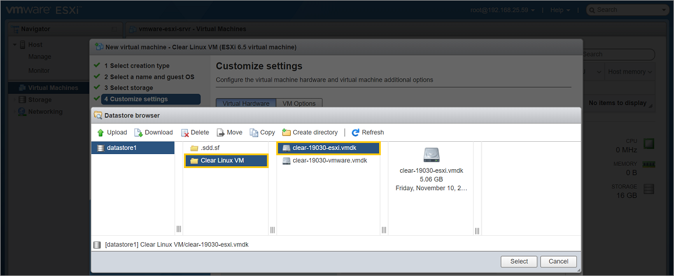Select the clear-19030-esxi.vmdk file
Image resolution: width=674 pixels, height=276 pixels.
point(327,148)
